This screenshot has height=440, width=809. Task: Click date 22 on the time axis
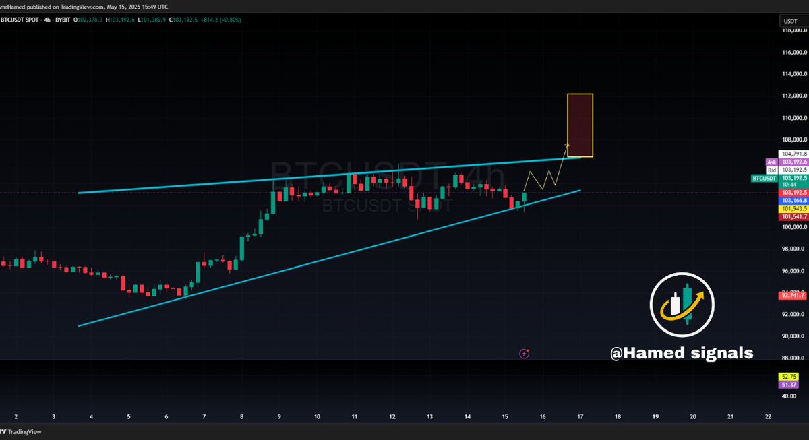coord(769,417)
